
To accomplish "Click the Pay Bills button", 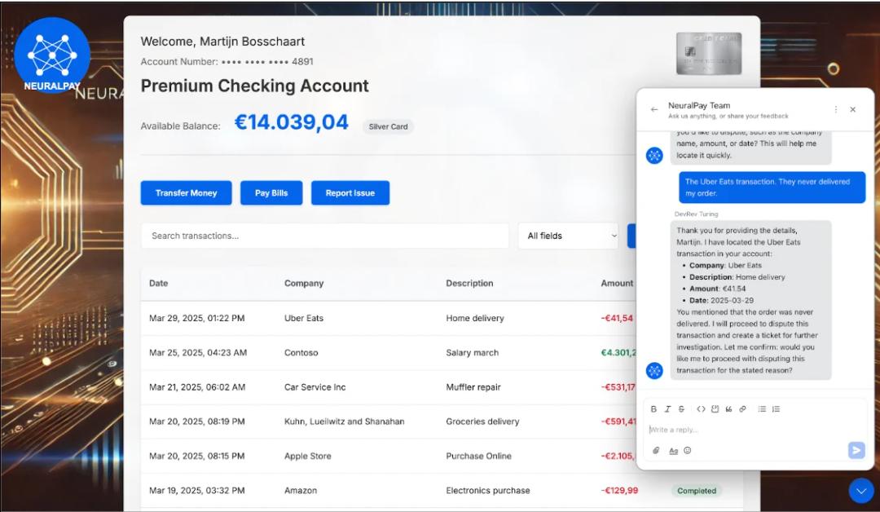I will (271, 193).
